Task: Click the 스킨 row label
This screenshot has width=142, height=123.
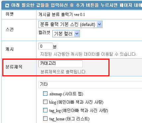Action: 10,30
